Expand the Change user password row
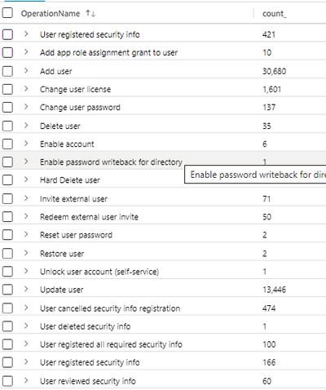 [26, 107]
